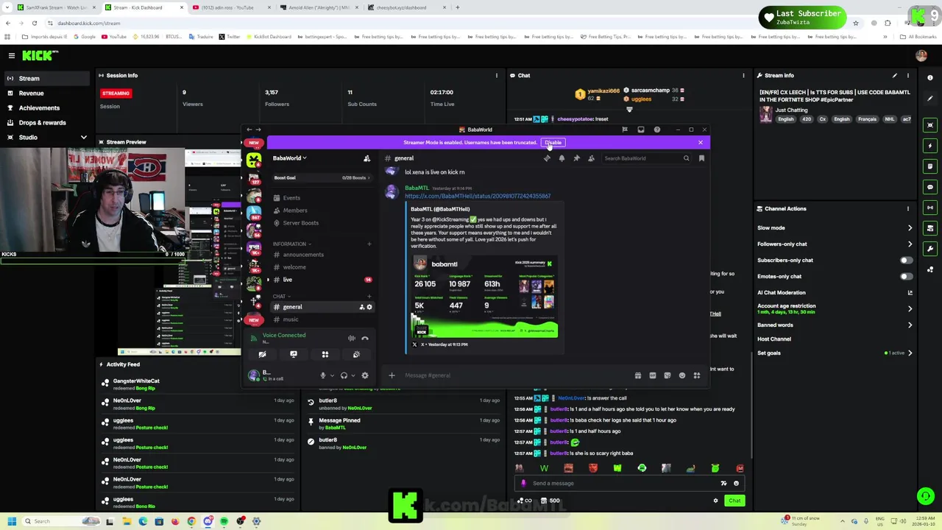Screen dimensions: 942x530
Task: Open emote picker in Kick chat input
Action: 735,484
